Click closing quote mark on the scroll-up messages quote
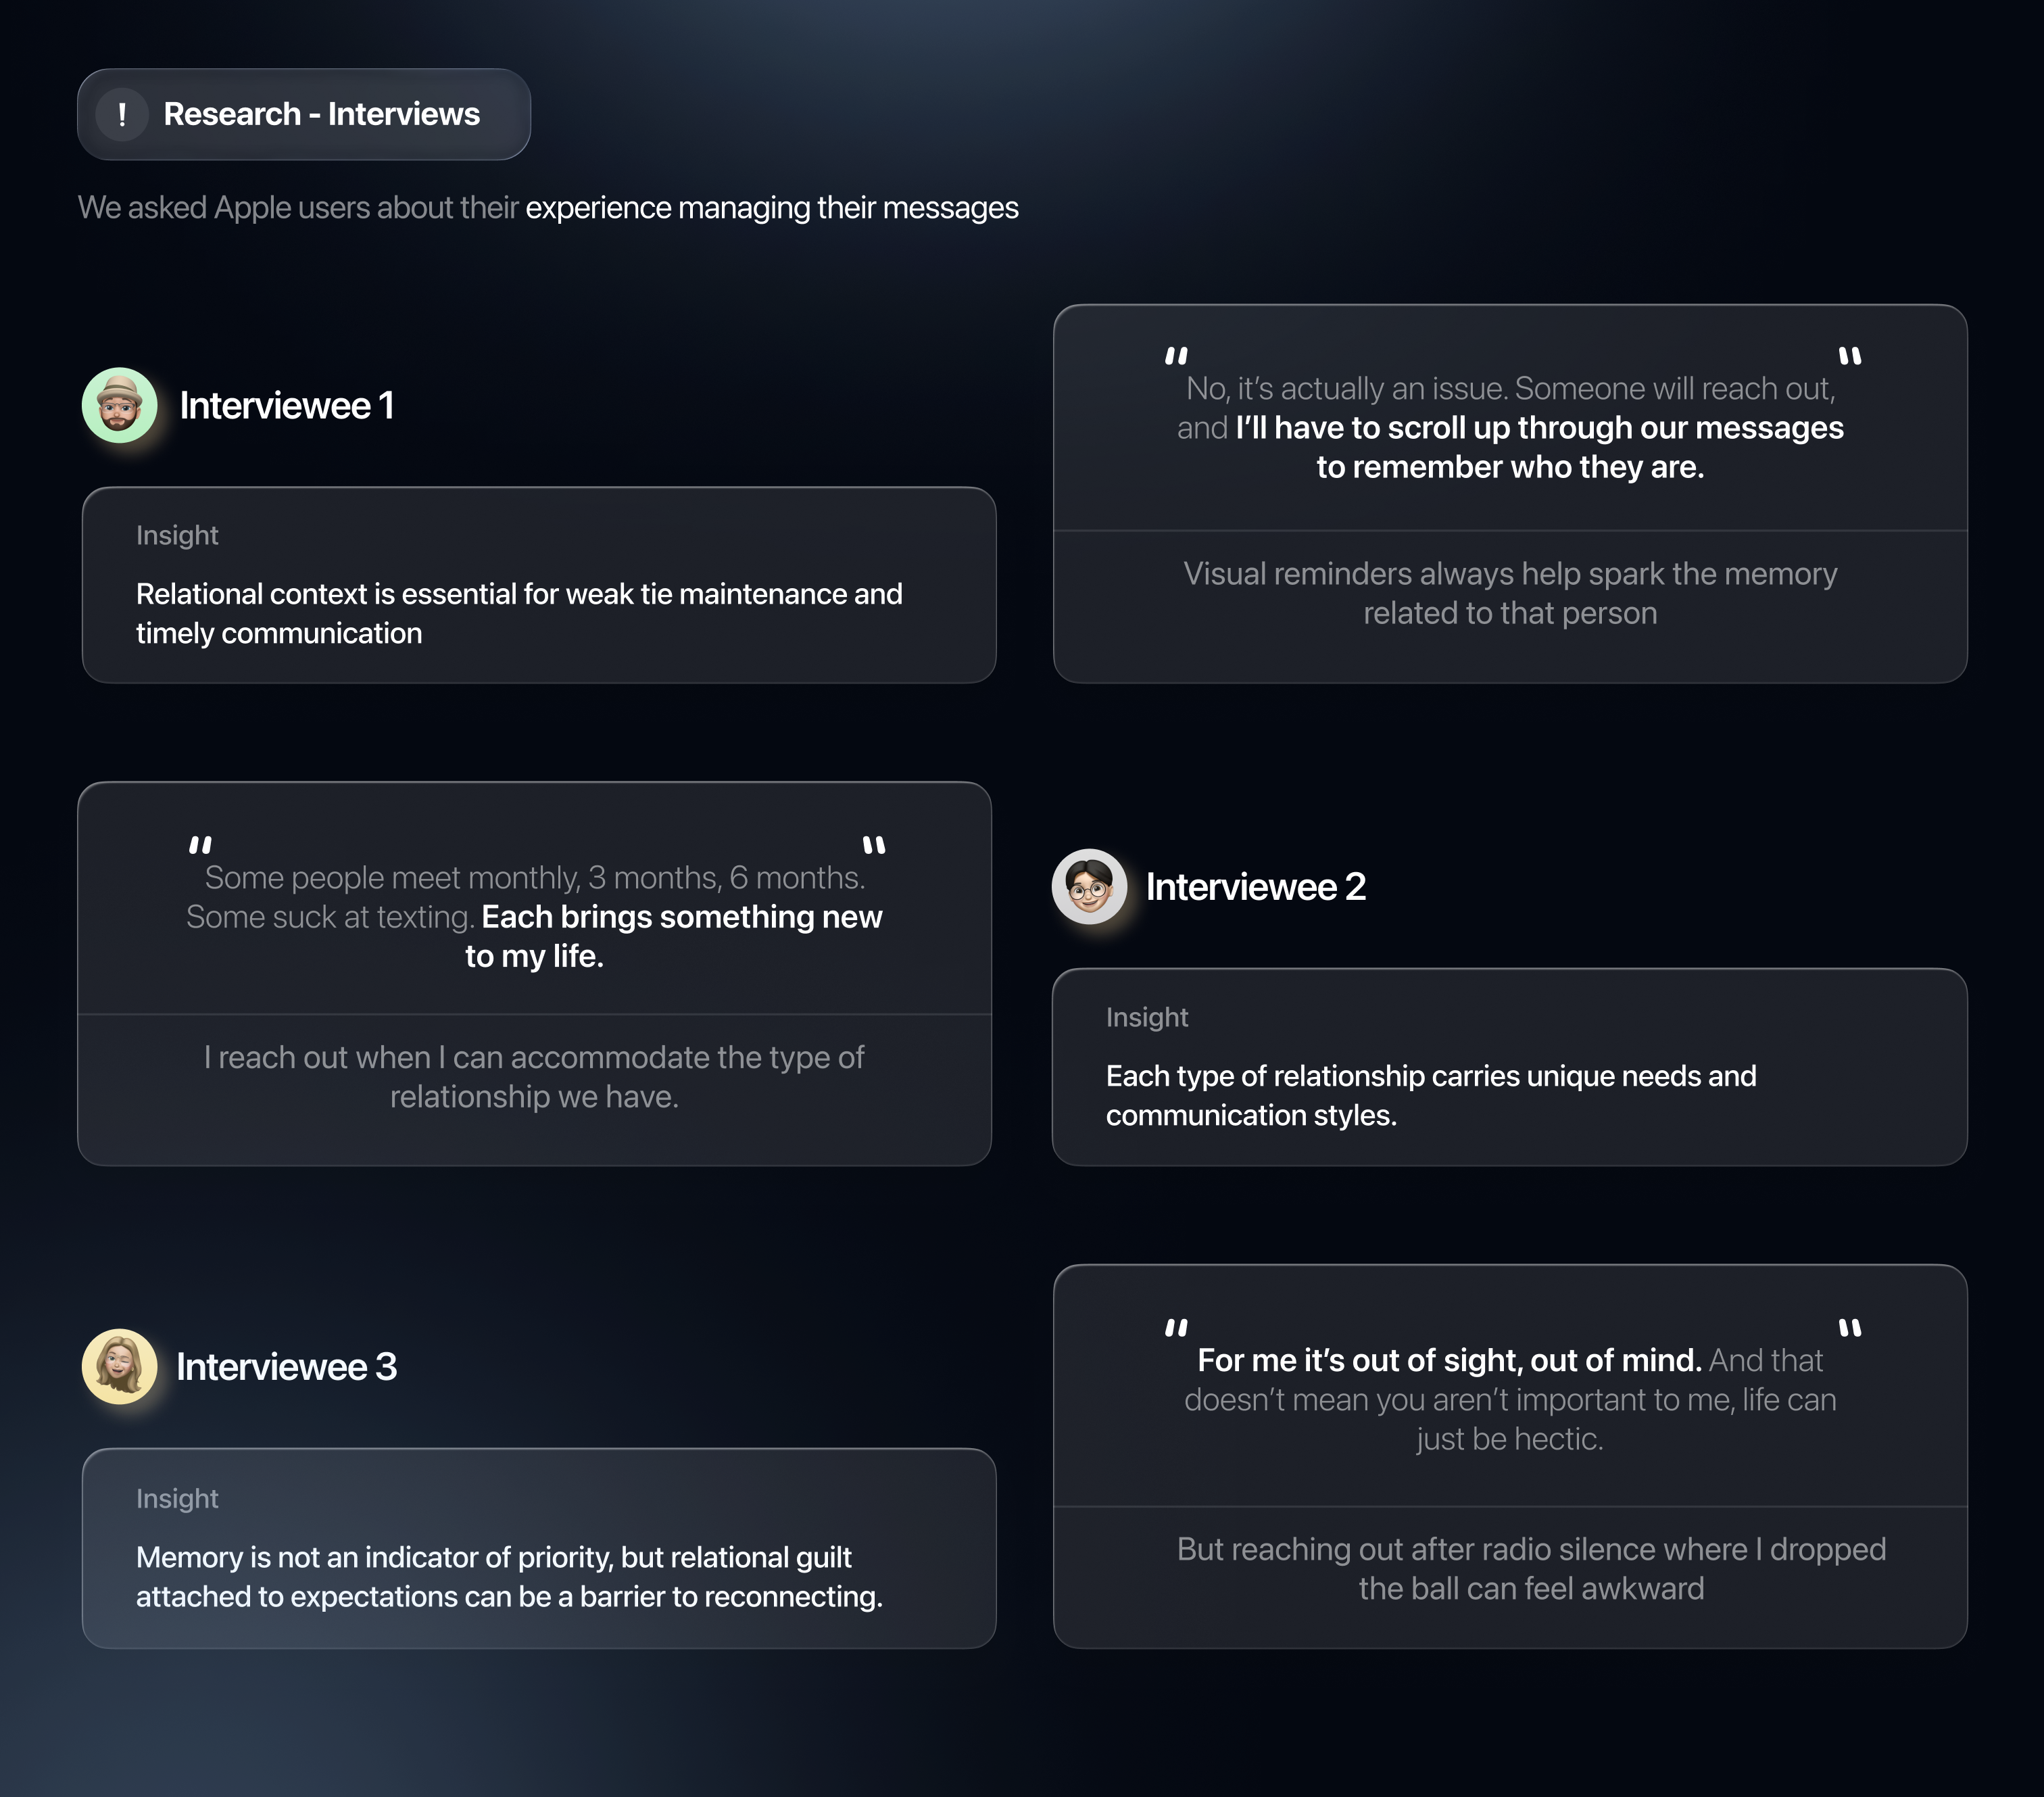Image resolution: width=2044 pixels, height=1797 pixels. click(x=1849, y=355)
